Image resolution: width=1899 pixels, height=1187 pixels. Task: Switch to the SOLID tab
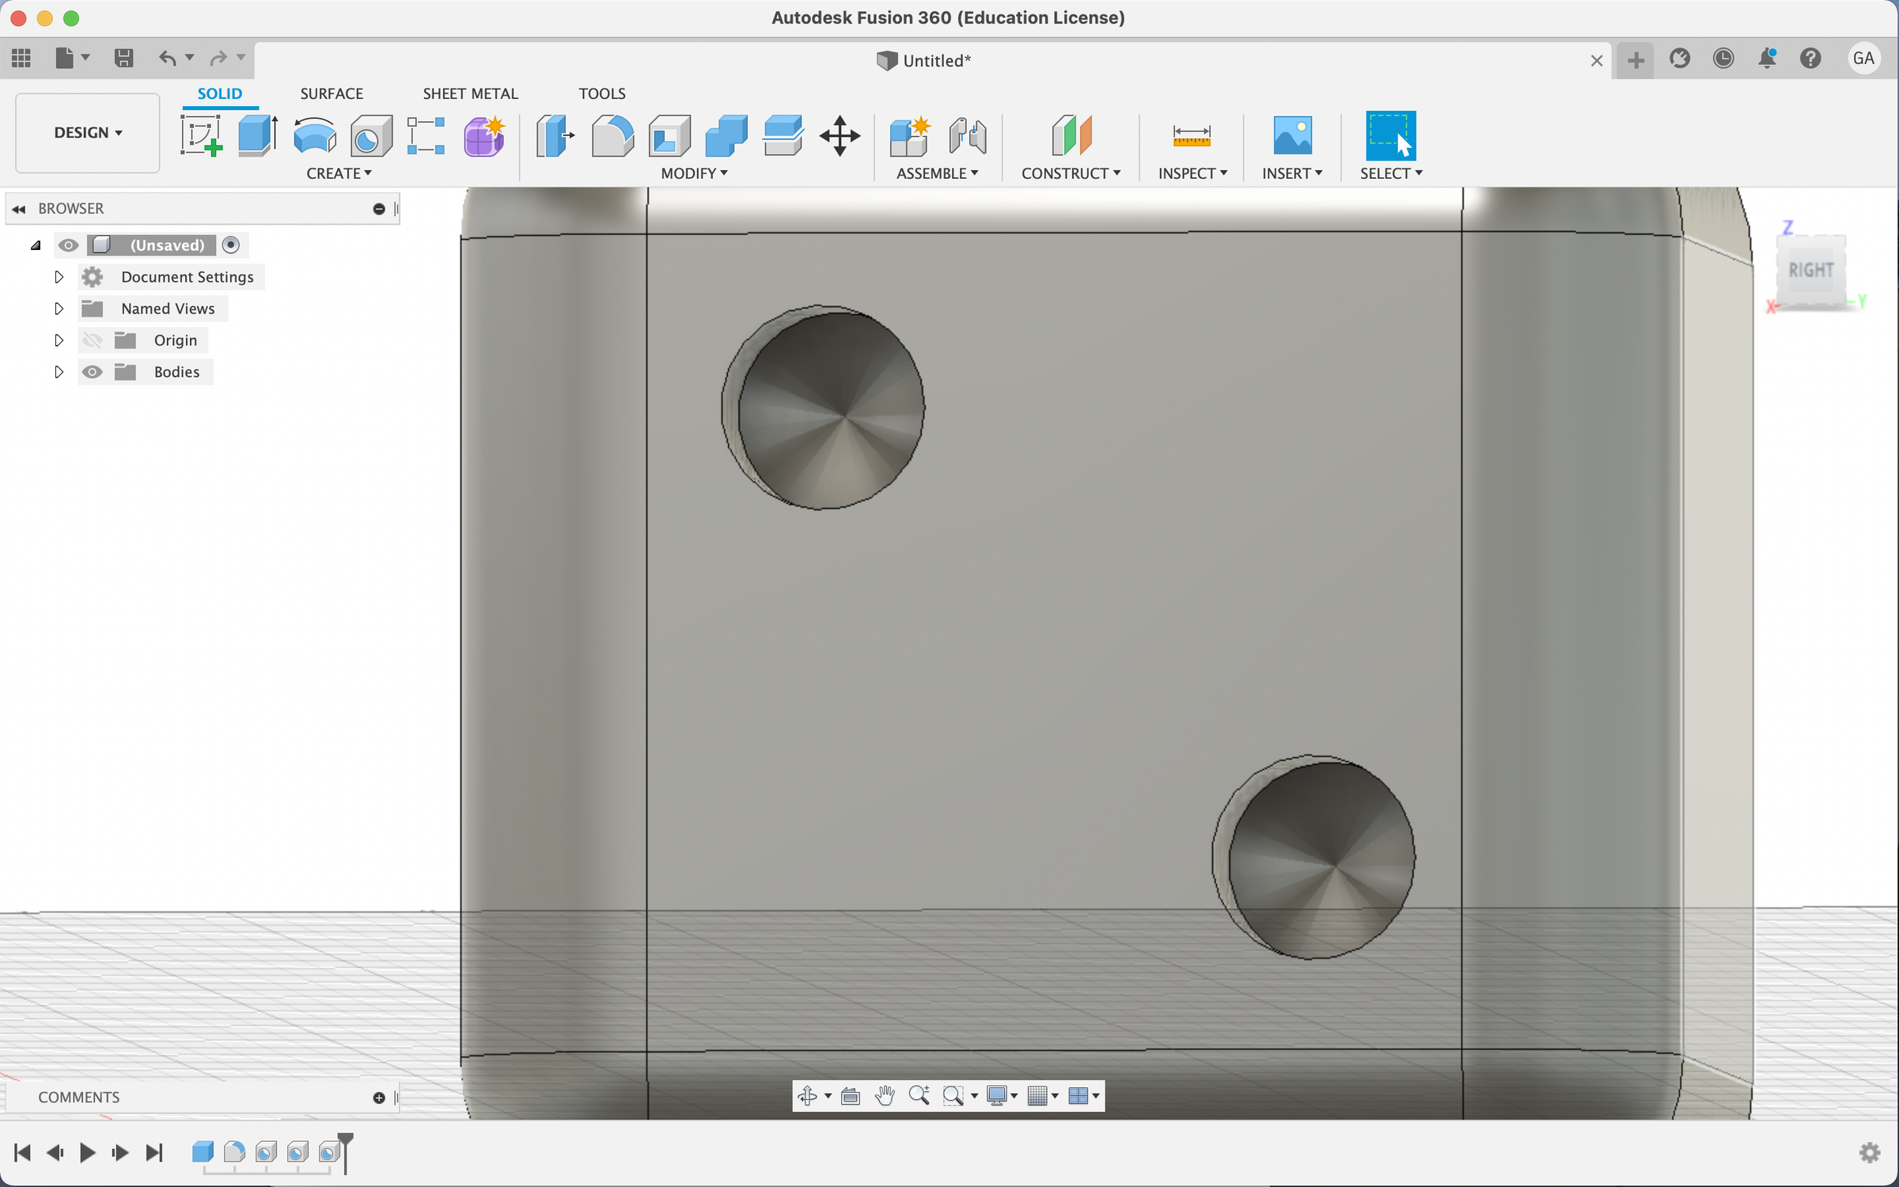pyautogui.click(x=219, y=93)
